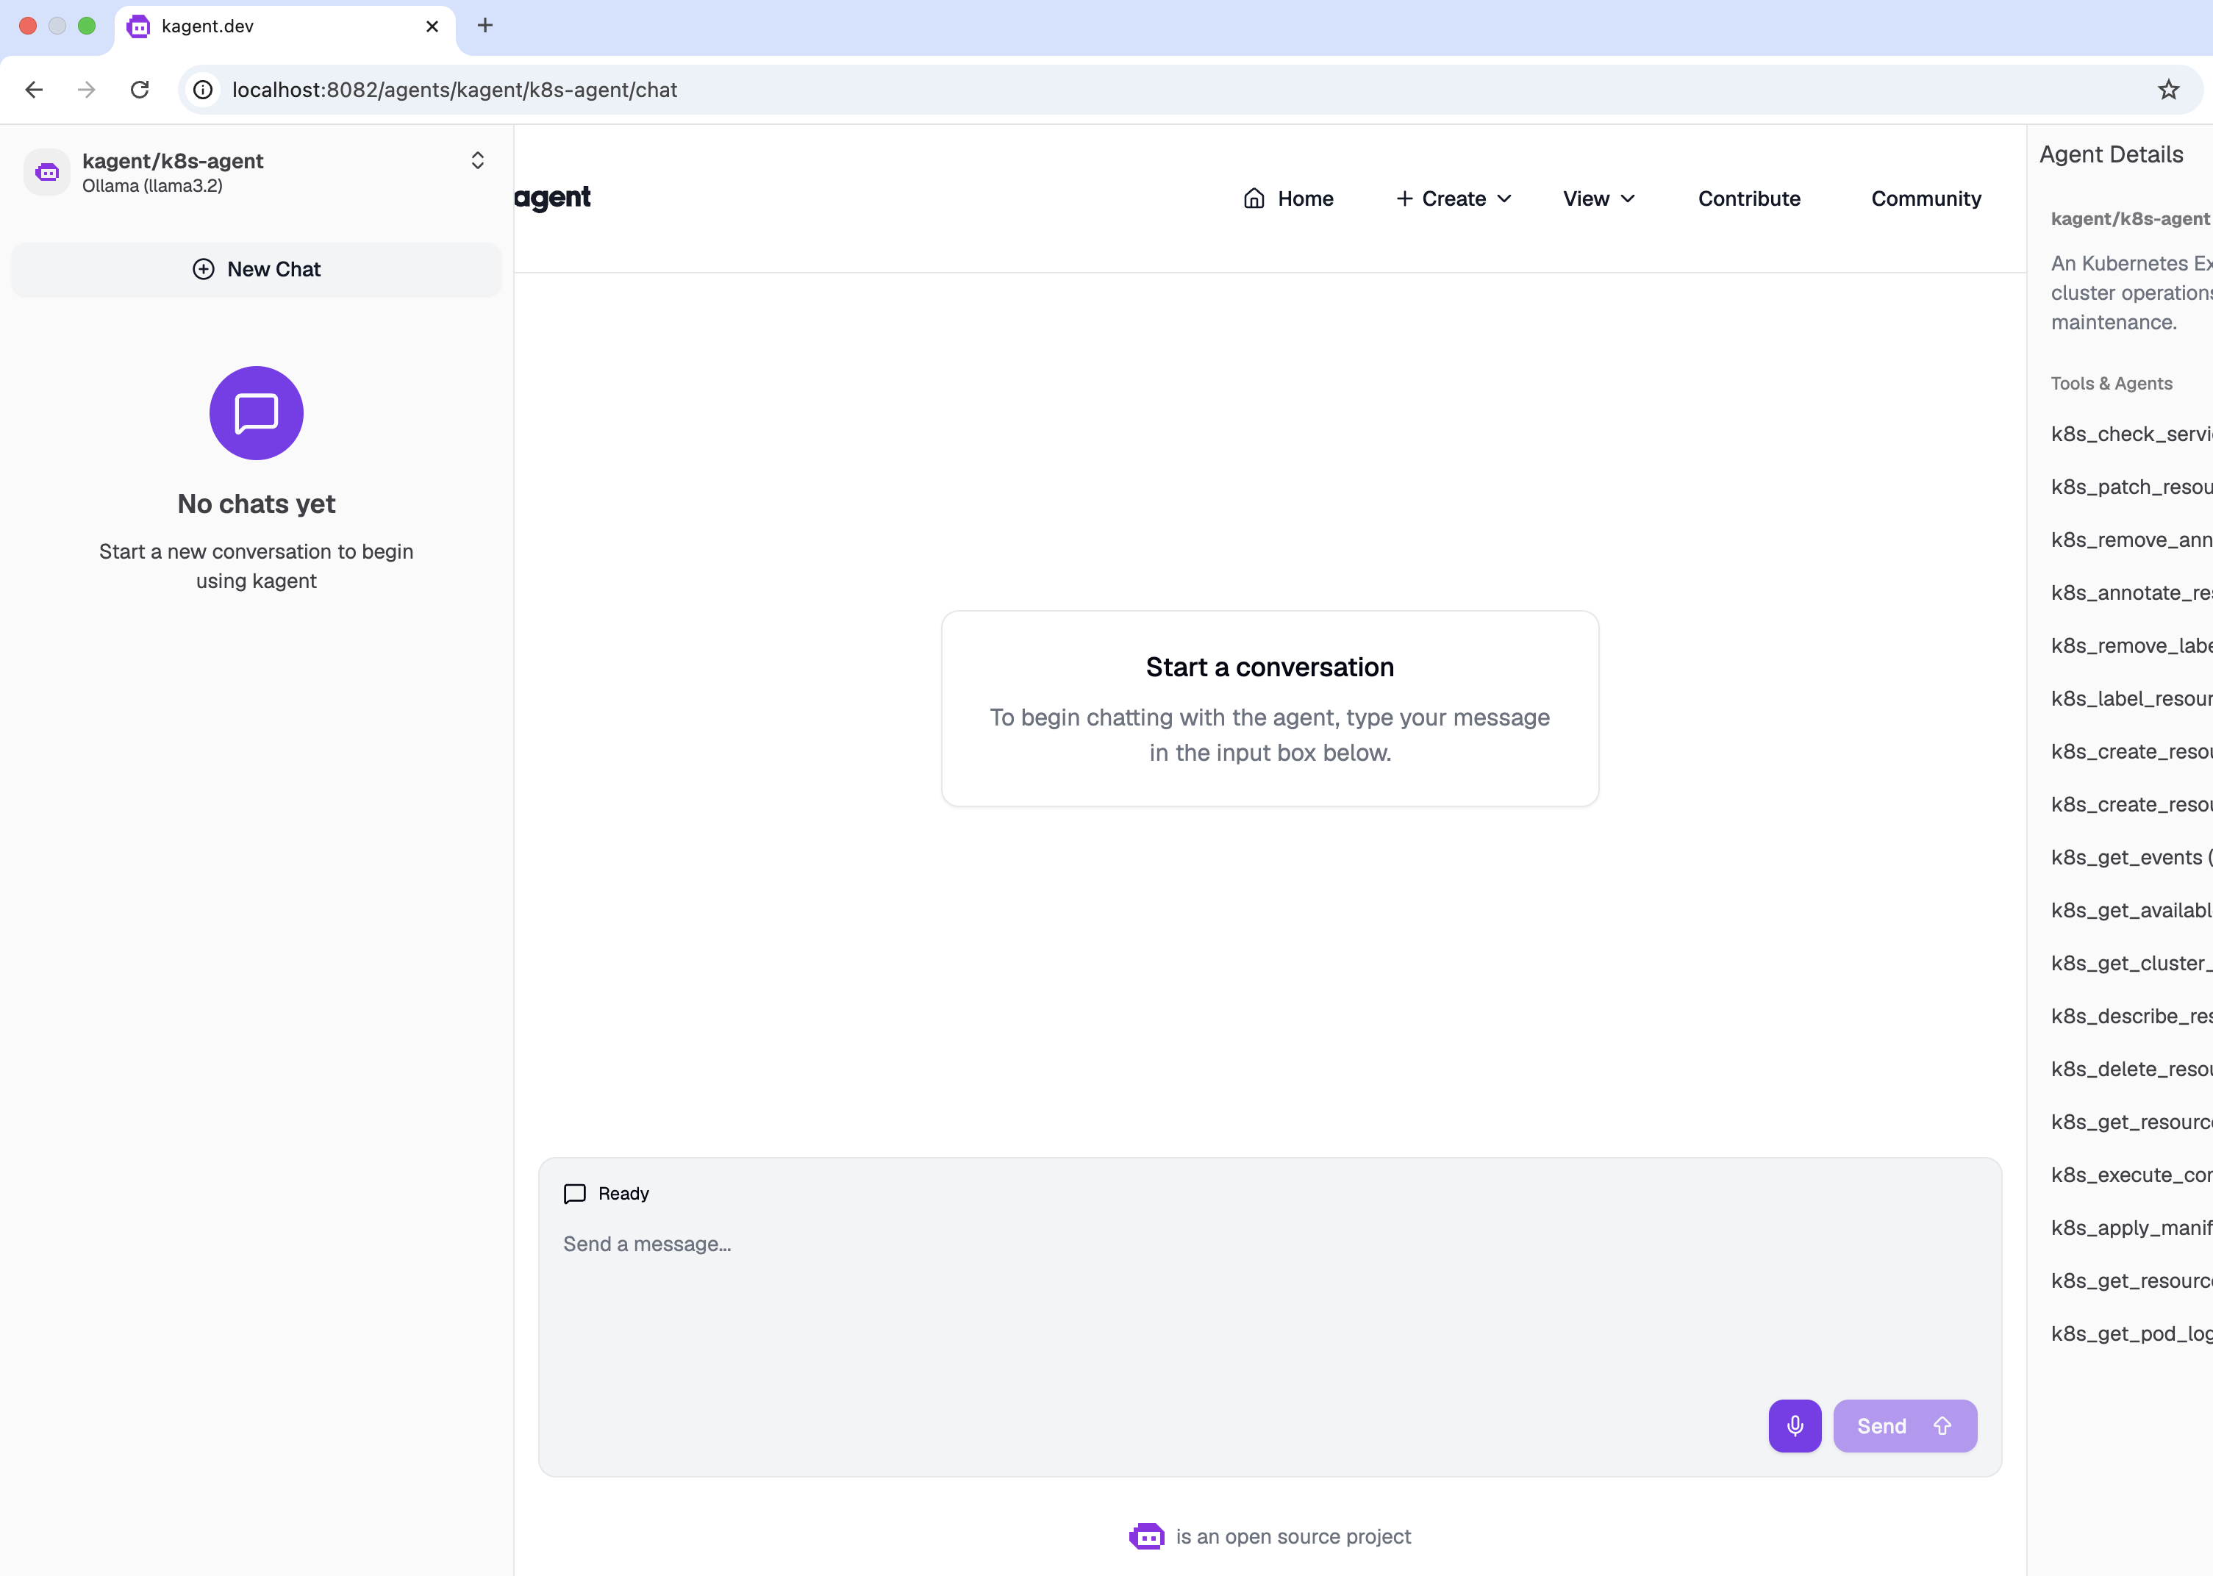Click kagent/k8s-agent name in Agent Details
The height and width of the screenshot is (1576, 2213).
point(2131,218)
